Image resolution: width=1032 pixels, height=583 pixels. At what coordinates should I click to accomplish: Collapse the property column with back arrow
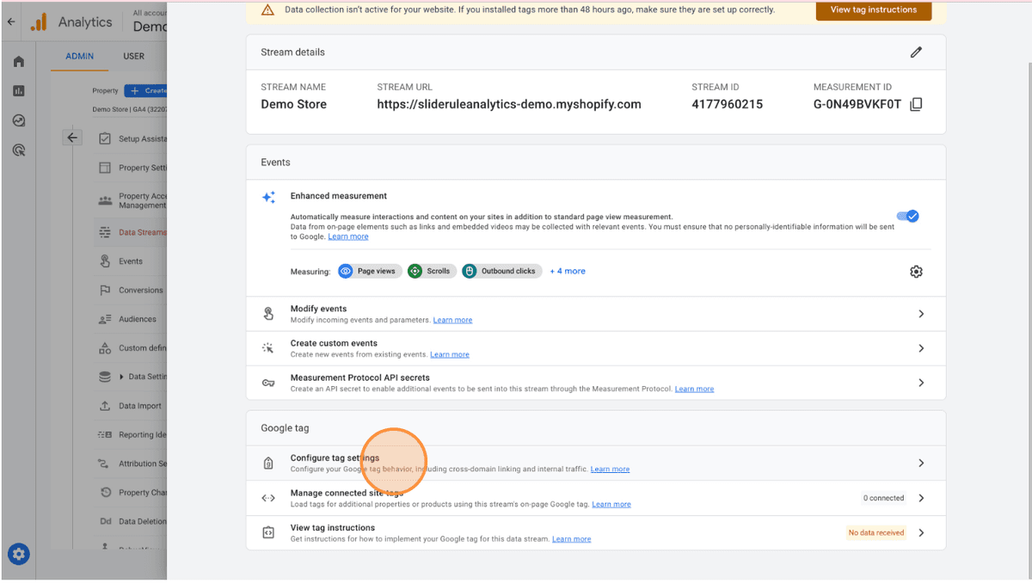[72, 138]
